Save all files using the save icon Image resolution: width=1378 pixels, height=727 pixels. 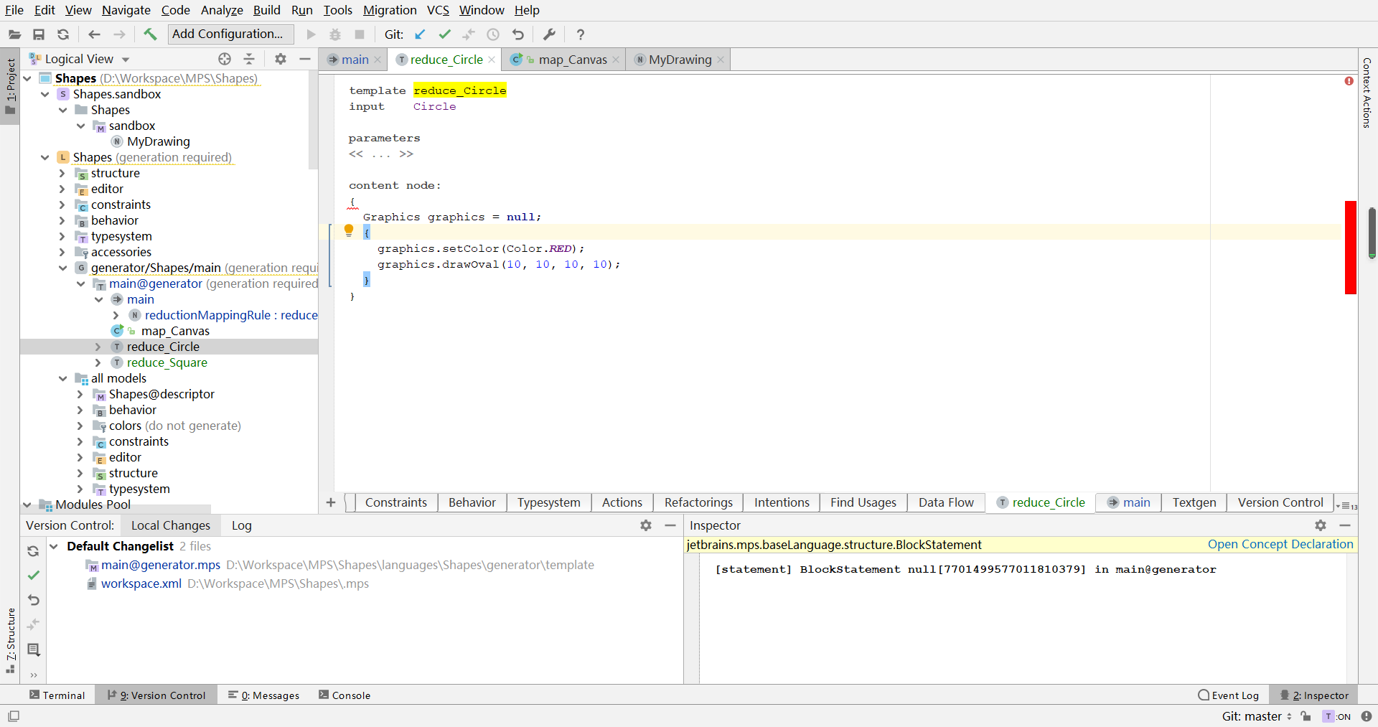click(39, 34)
